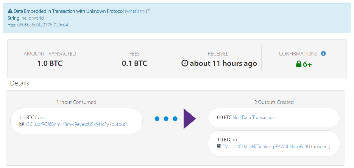The image size is (354, 168).
Task: Click the 1.0 BTC amount transacted value
Action: pyautogui.click(x=50, y=64)
